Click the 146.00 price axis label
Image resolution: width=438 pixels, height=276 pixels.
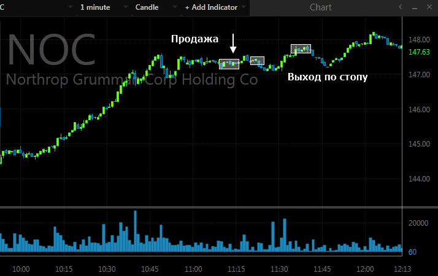pyautogui.click(x=419, y=110)
